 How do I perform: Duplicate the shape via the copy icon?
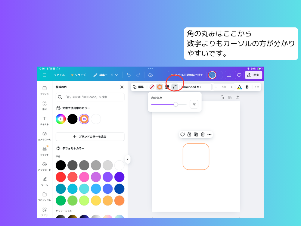coord(196,134)
